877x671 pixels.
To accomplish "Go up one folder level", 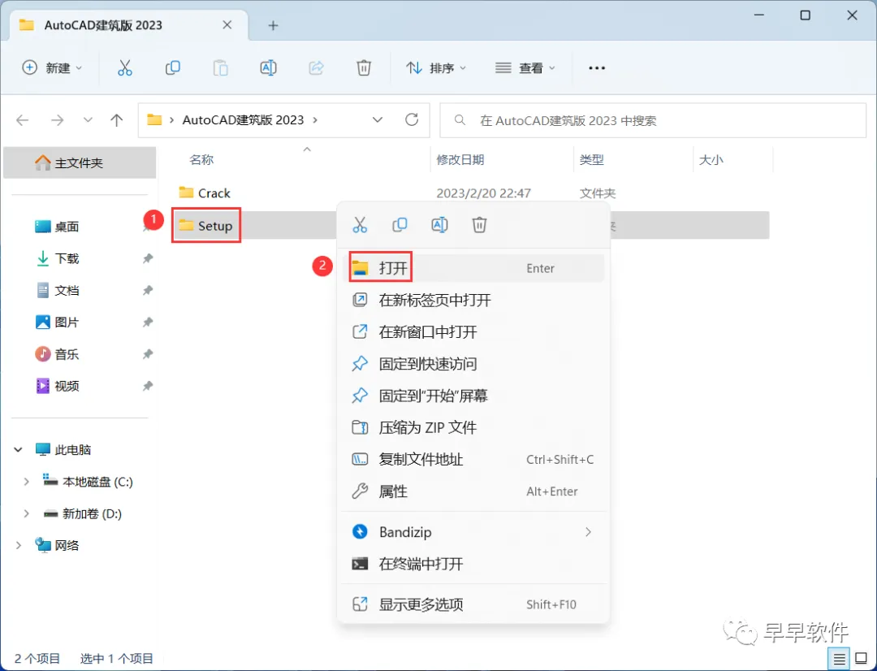I will [116, 119].
